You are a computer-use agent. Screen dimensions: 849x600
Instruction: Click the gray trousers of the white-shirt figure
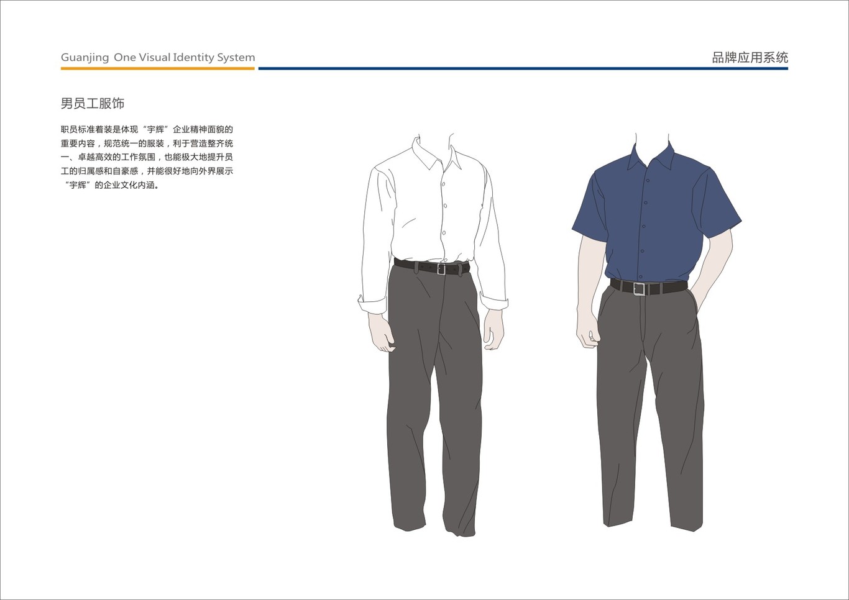point(435,401)
